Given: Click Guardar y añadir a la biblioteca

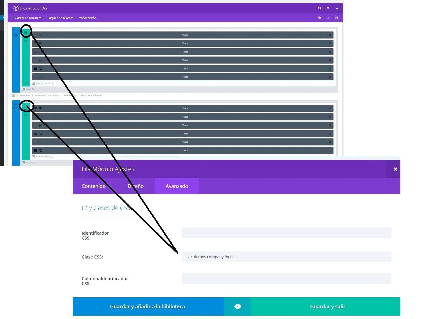Looking at the screenshot, I should click(x=148, y=306).
